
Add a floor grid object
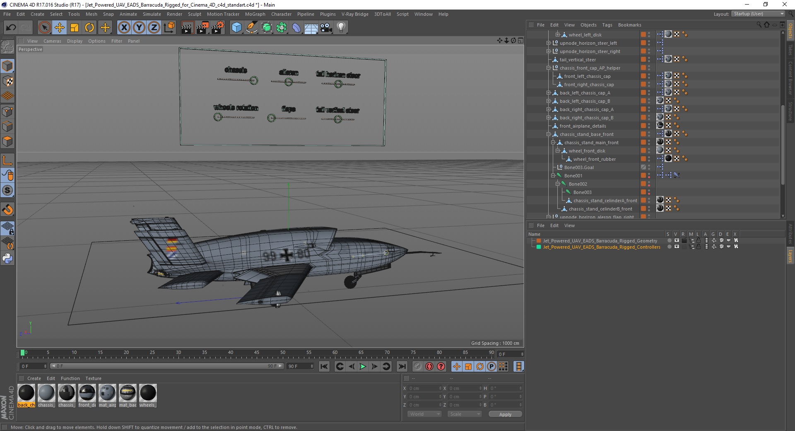coord(311,28)
